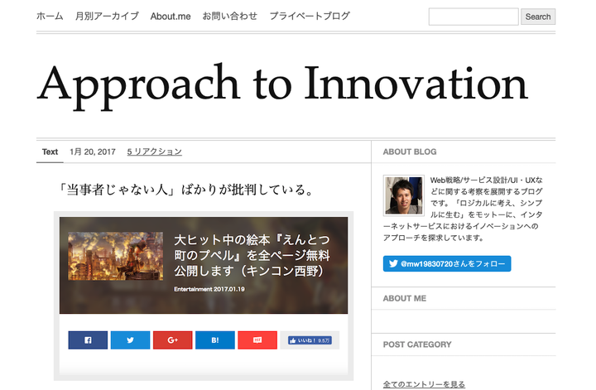This screenshot has height=390, width=596.
Task: Bookmark the article with Hatena B! button
Action: [214, 339]
